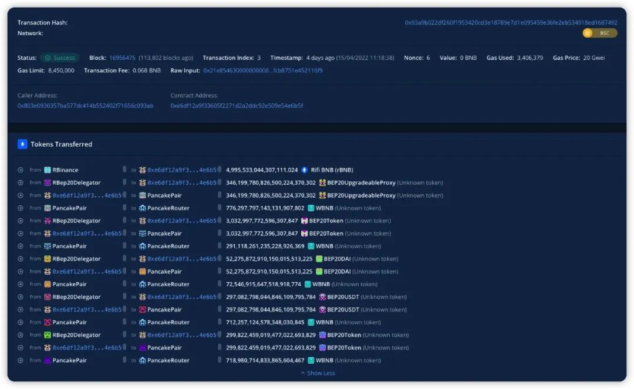Collapse the list with Show Less
634x389 pixels.
(318, 373)
